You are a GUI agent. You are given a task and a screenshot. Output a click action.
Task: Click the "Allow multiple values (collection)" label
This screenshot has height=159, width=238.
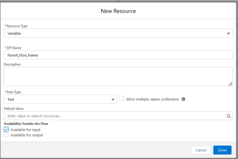(x=152, y=99)
